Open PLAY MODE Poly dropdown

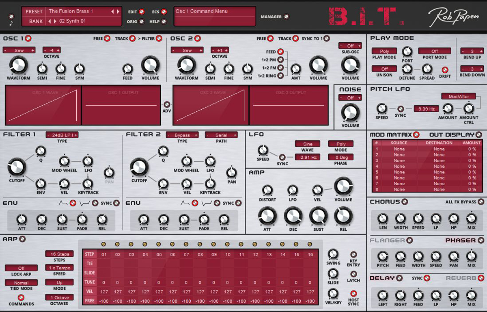click(384, 51)
